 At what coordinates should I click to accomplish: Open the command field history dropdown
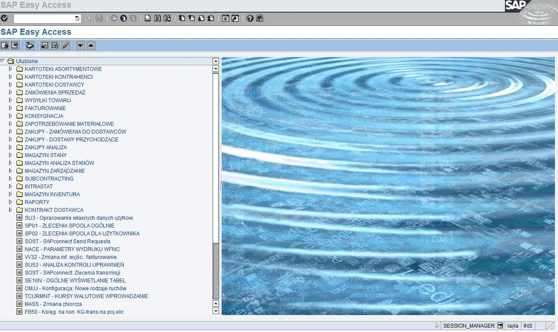(78, 18)
